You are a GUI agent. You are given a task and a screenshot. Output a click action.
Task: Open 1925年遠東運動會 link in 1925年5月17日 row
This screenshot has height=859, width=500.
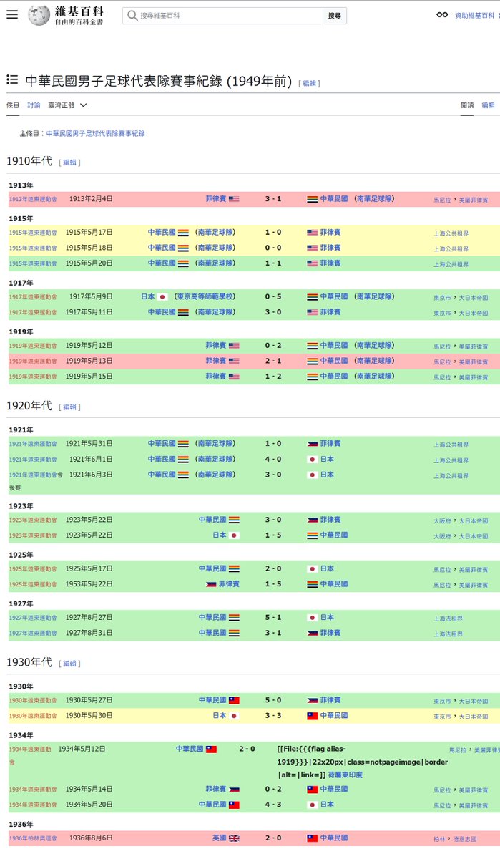[33, 569]
